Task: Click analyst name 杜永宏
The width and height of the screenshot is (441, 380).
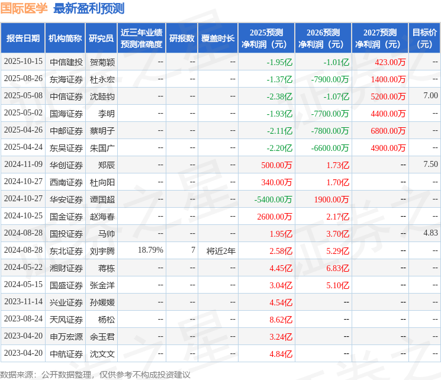Action: 102,79
